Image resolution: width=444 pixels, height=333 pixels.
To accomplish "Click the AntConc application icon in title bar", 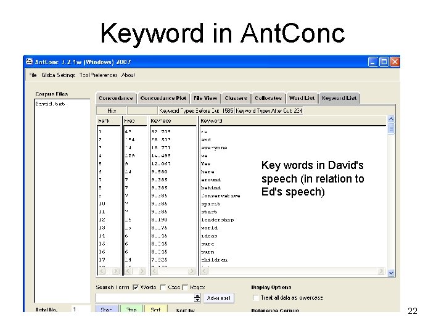I will [29, 62].
